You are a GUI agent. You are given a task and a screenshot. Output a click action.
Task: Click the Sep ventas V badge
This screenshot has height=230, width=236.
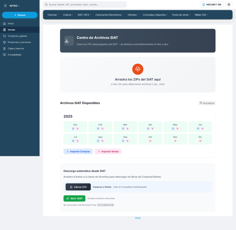coord(127,141)
